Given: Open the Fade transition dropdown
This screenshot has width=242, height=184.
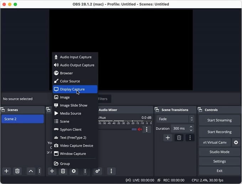Looking at the screenshot, I should [175, 119].
